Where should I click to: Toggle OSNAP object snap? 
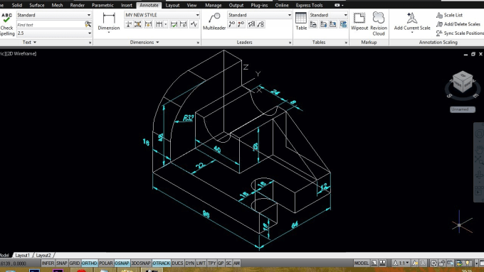[x=122, y=263]
